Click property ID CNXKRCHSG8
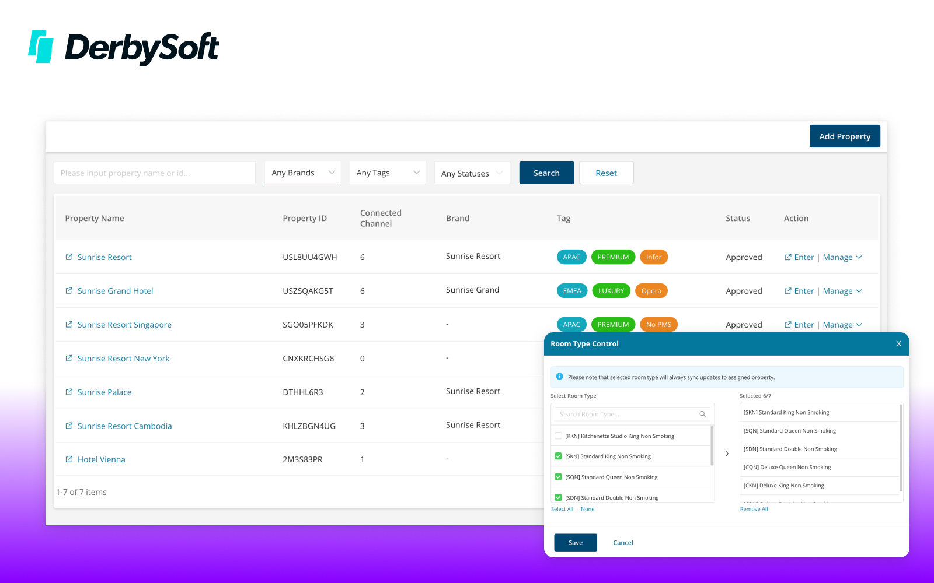Screen dimensions: 934x583 tap(309, 359)
